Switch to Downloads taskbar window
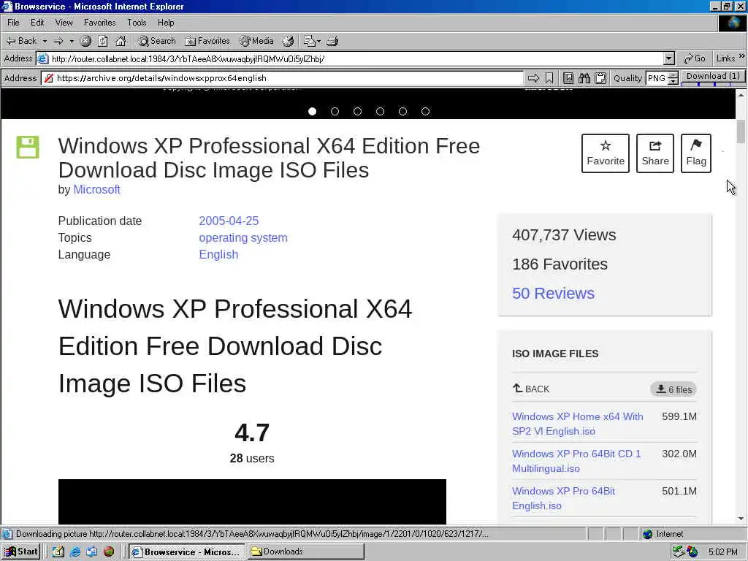 tap(305, 552)
